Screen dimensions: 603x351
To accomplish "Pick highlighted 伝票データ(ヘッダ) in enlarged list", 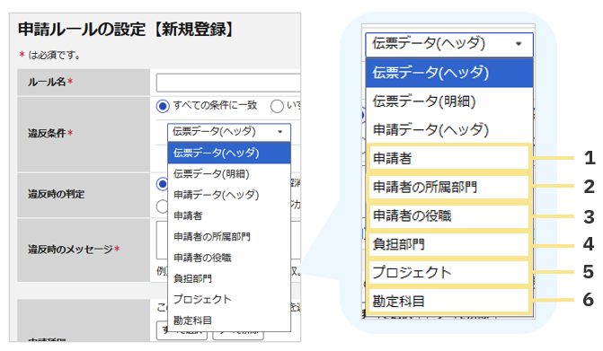I will pos(449,73).
